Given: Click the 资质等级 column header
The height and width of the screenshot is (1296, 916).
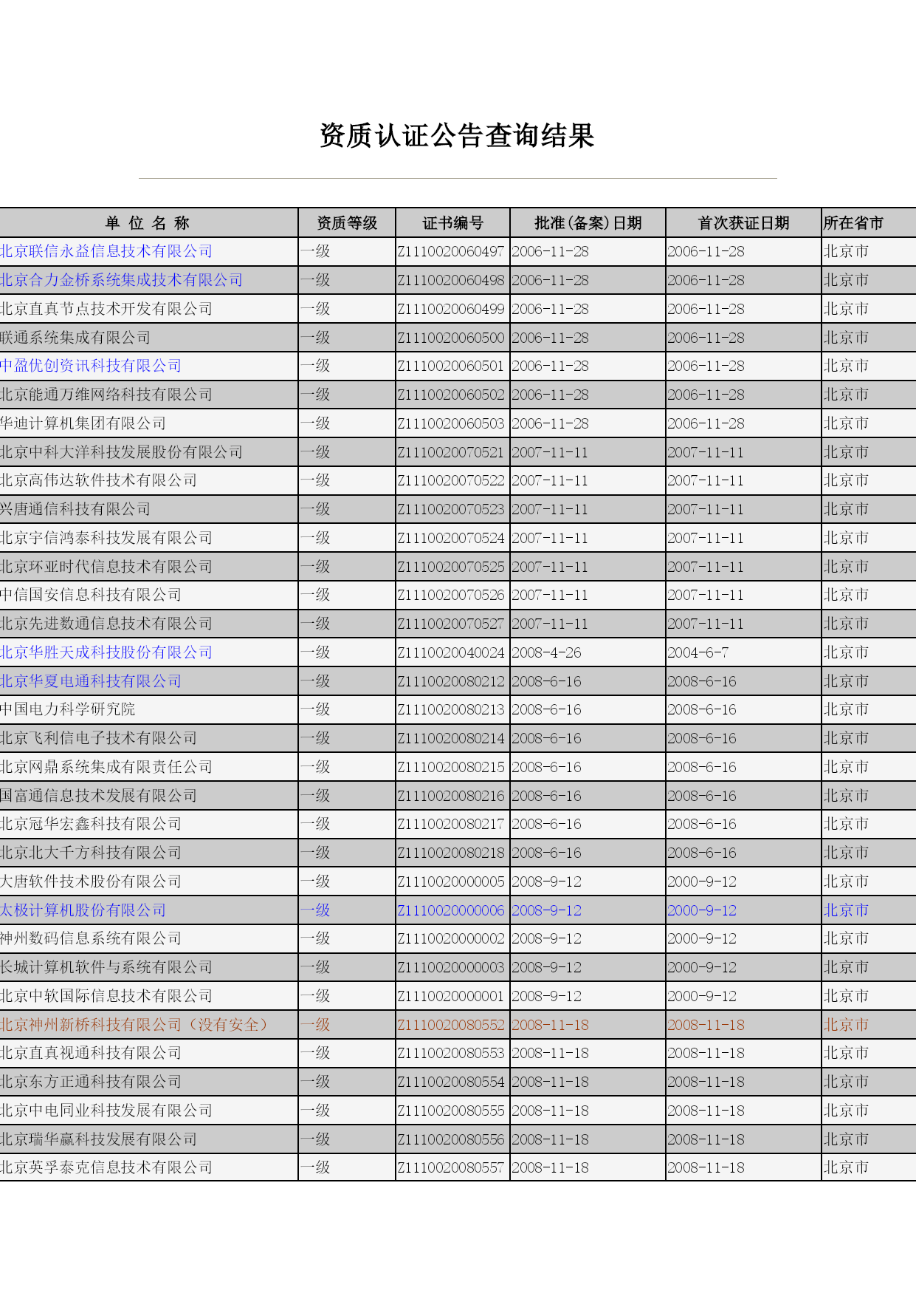Looking at the screenshot, I should [347, 223].
